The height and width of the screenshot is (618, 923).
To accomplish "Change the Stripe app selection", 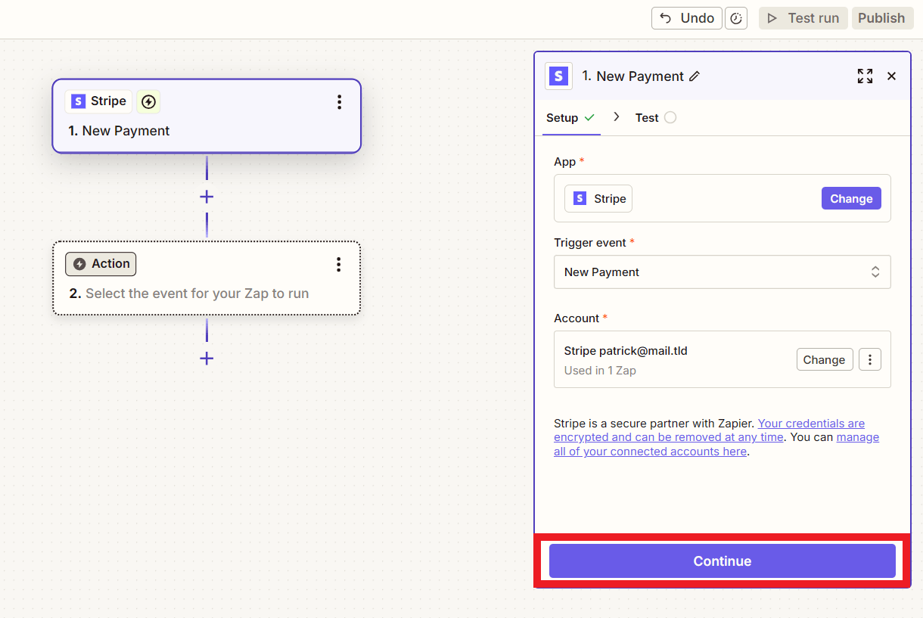I will 850,198.
